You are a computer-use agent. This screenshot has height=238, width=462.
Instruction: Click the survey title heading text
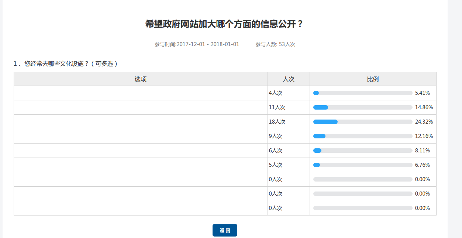tap(224, 24)
